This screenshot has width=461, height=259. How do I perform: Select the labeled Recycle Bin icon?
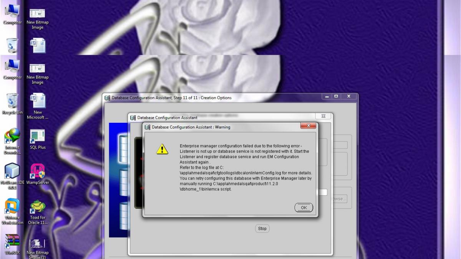point(12,102)
